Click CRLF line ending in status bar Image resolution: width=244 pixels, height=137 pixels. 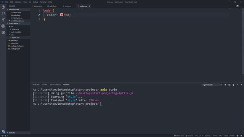point(221,136)
